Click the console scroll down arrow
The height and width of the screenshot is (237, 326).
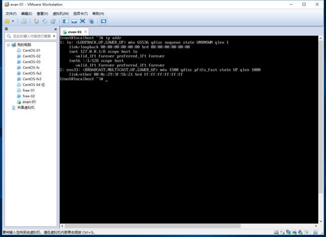pyautogui.click(x=320, y=221)
